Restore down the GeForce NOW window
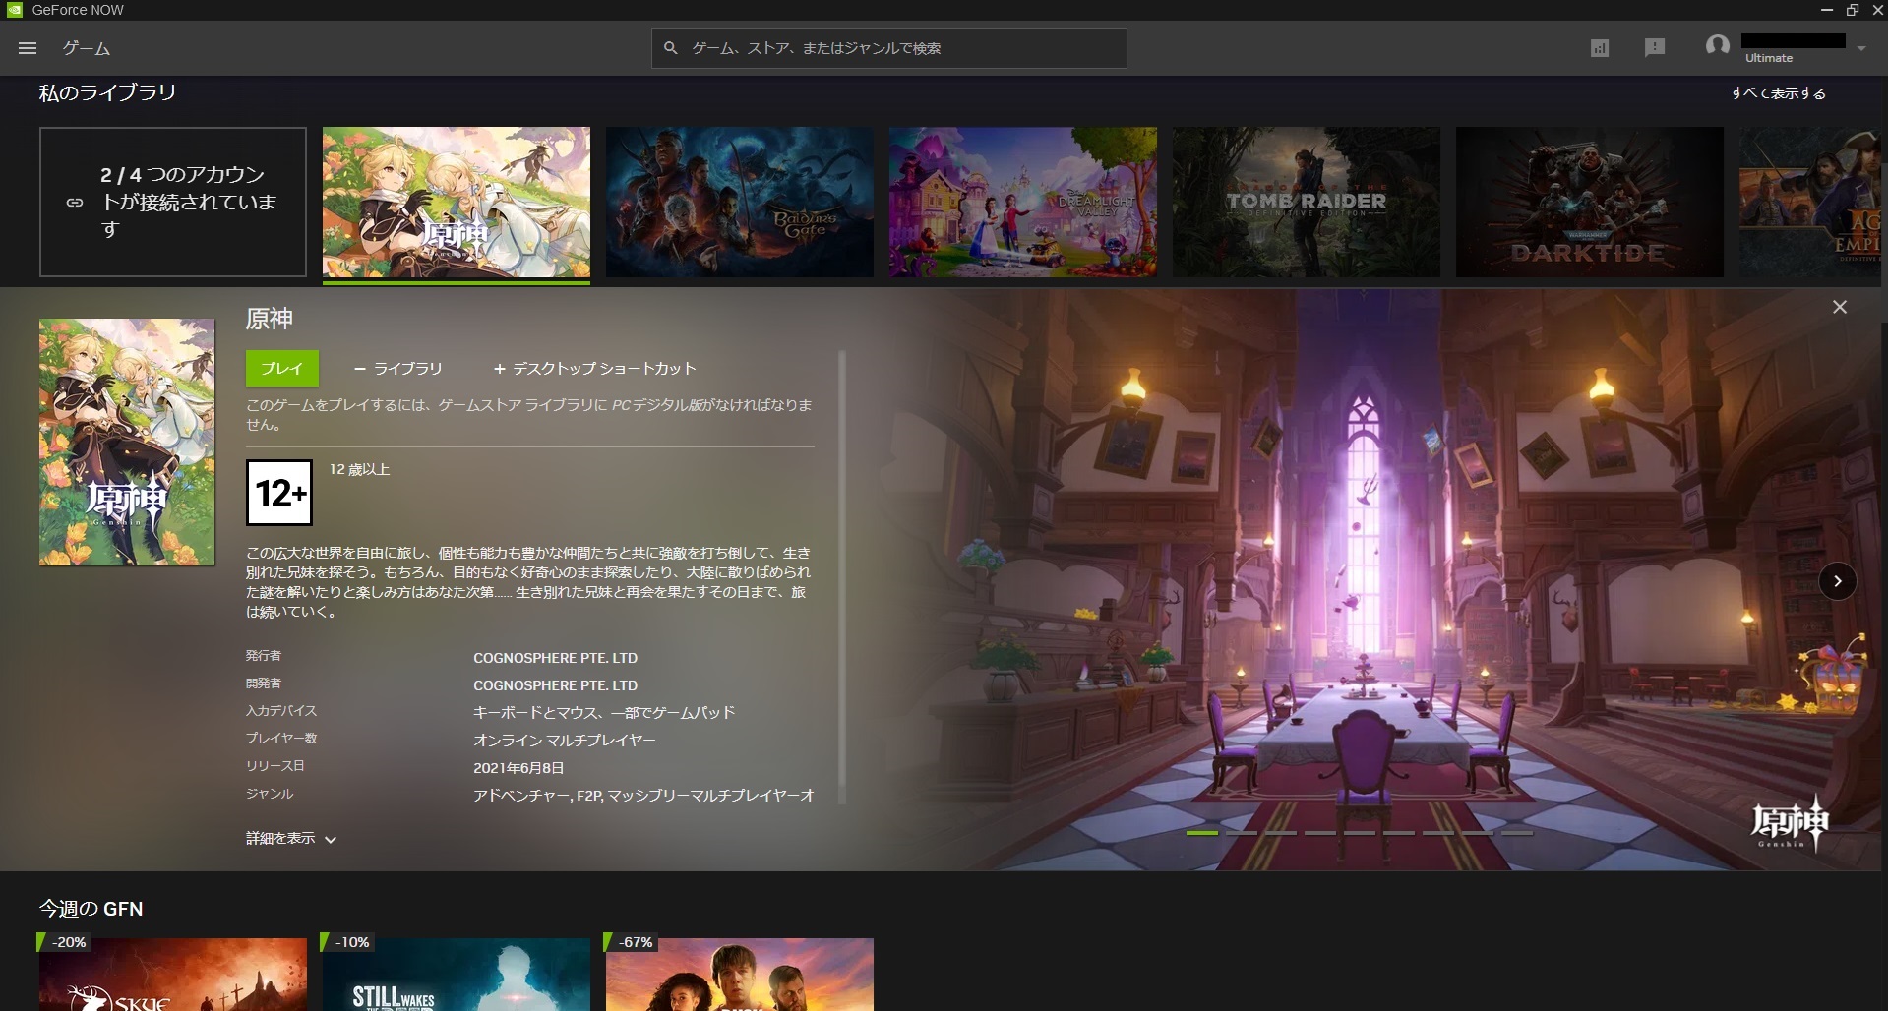1888x1011 pixels. (x=1853, y=10)
